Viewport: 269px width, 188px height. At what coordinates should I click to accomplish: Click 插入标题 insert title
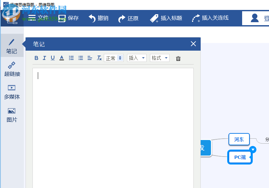pyautogui.click(x=166, y=18)
